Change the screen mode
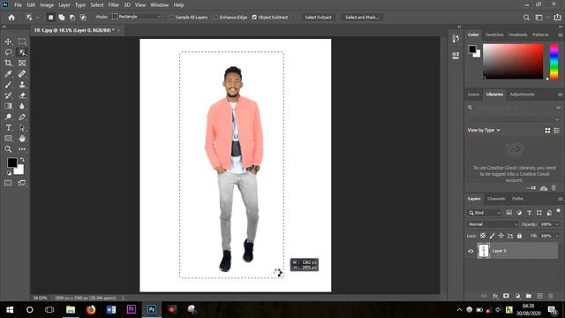 22,183
